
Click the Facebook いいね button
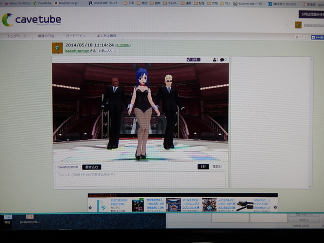[318, 37]
